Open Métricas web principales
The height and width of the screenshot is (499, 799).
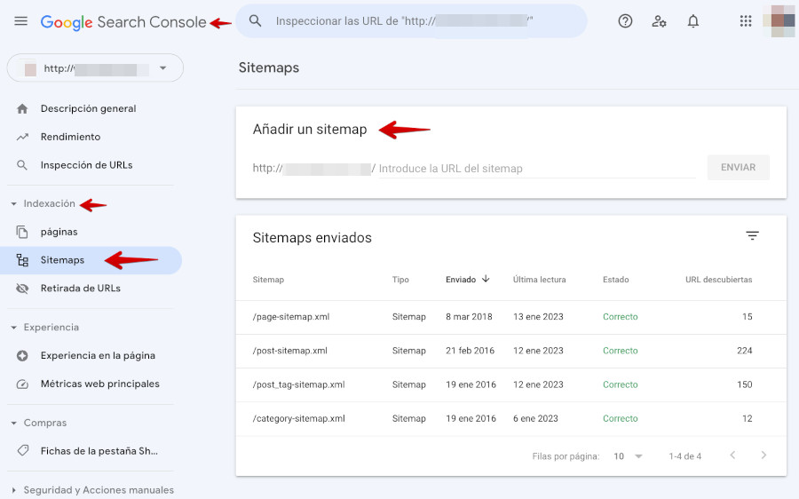[x=99, y=384]
